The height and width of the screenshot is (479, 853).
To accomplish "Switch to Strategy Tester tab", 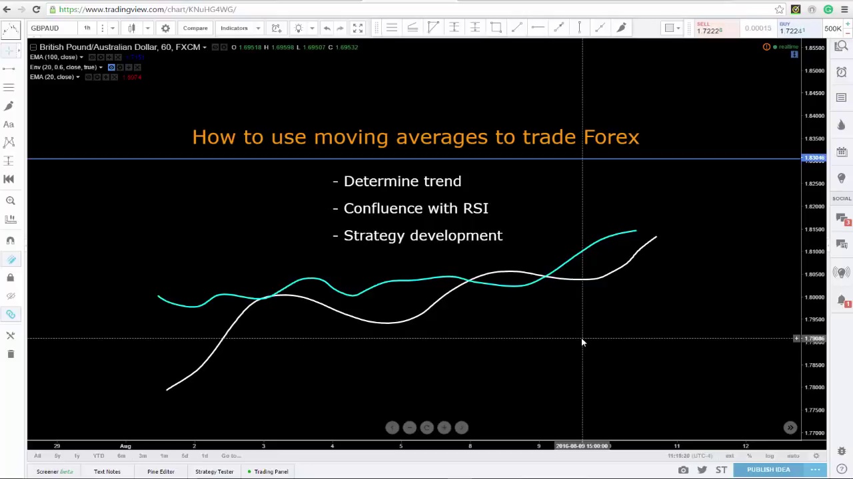I will click(214, 472).
